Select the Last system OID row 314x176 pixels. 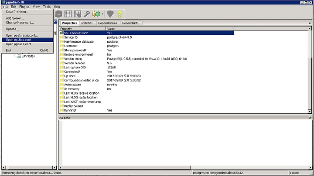147,68
